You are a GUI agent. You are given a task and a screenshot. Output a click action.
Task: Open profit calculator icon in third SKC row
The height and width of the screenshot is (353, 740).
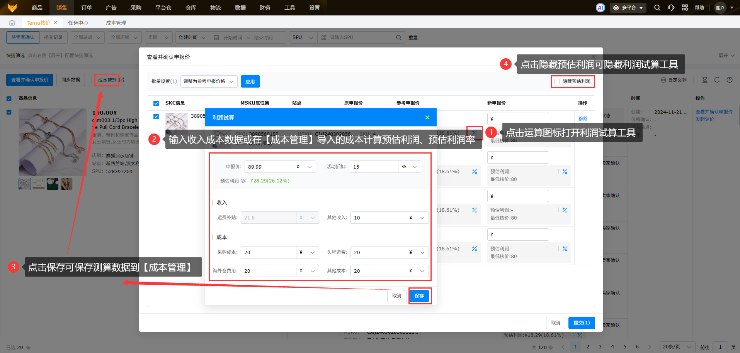(475, 210)
